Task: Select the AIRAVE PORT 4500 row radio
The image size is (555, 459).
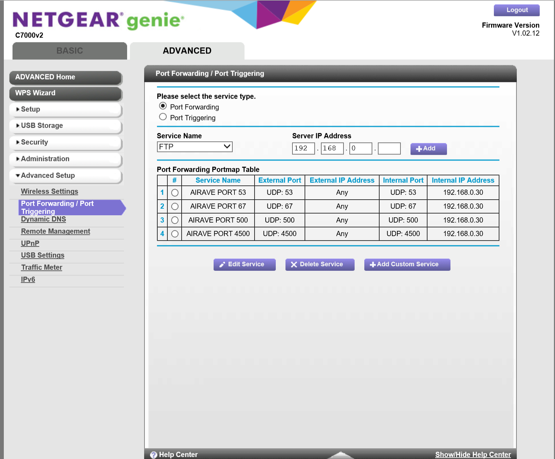Action: (175, 234)
